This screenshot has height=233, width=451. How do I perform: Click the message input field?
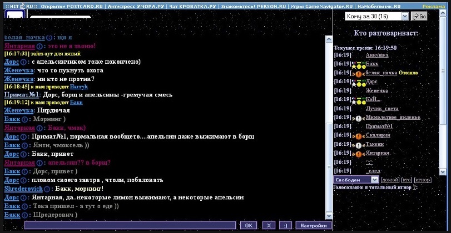[130, 225]
